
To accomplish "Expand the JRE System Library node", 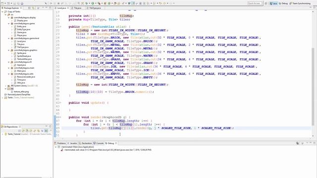I will [5, 86].
